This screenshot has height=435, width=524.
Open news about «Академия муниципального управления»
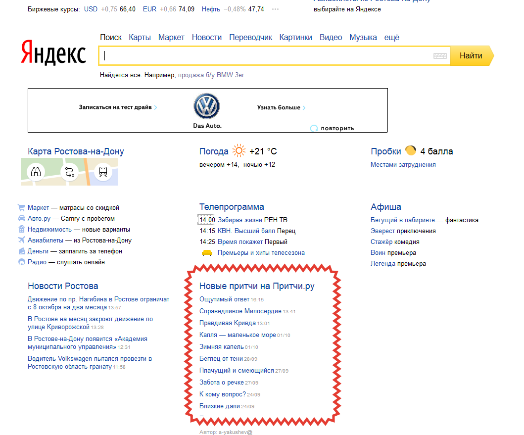coord(88,343)
